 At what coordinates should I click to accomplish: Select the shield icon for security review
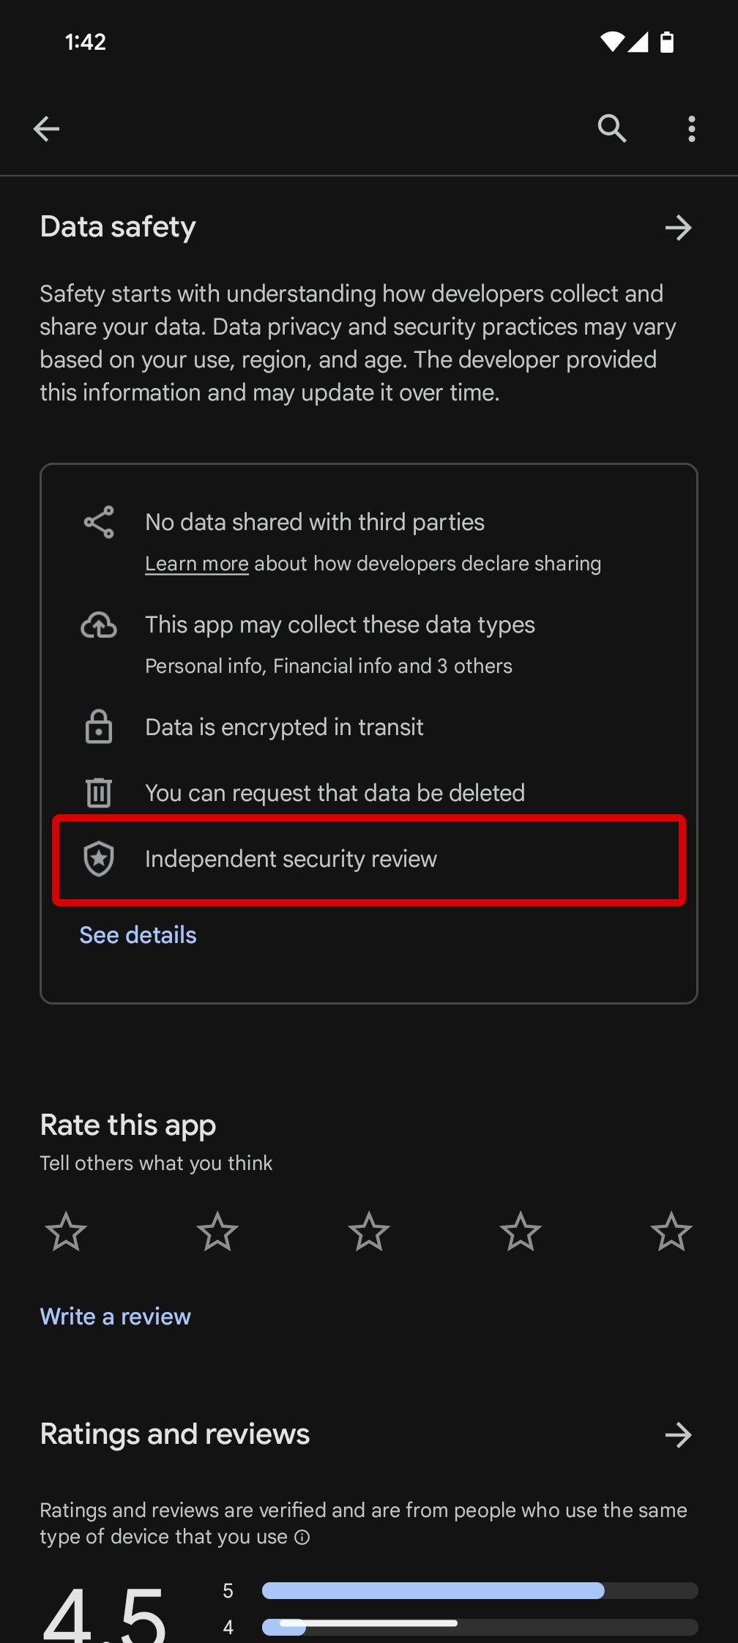point(98,859)
